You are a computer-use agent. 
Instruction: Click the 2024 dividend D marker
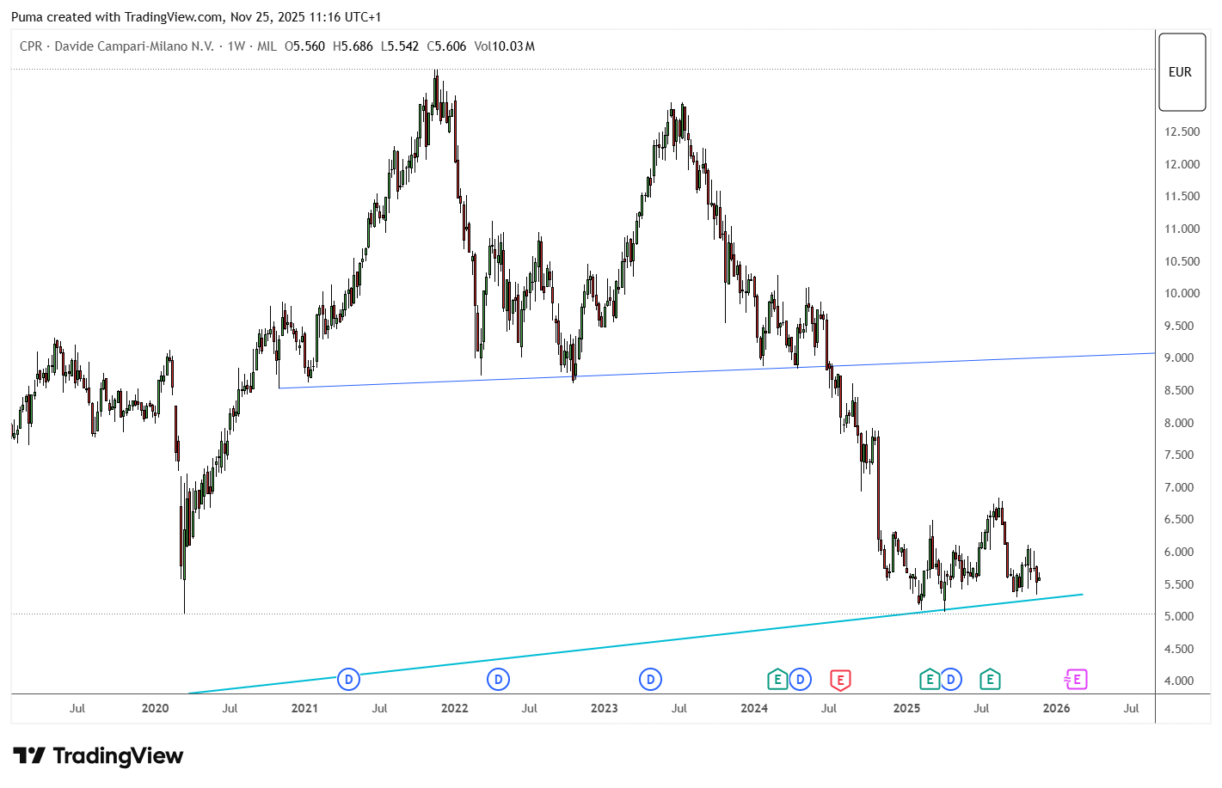[801, 680]
